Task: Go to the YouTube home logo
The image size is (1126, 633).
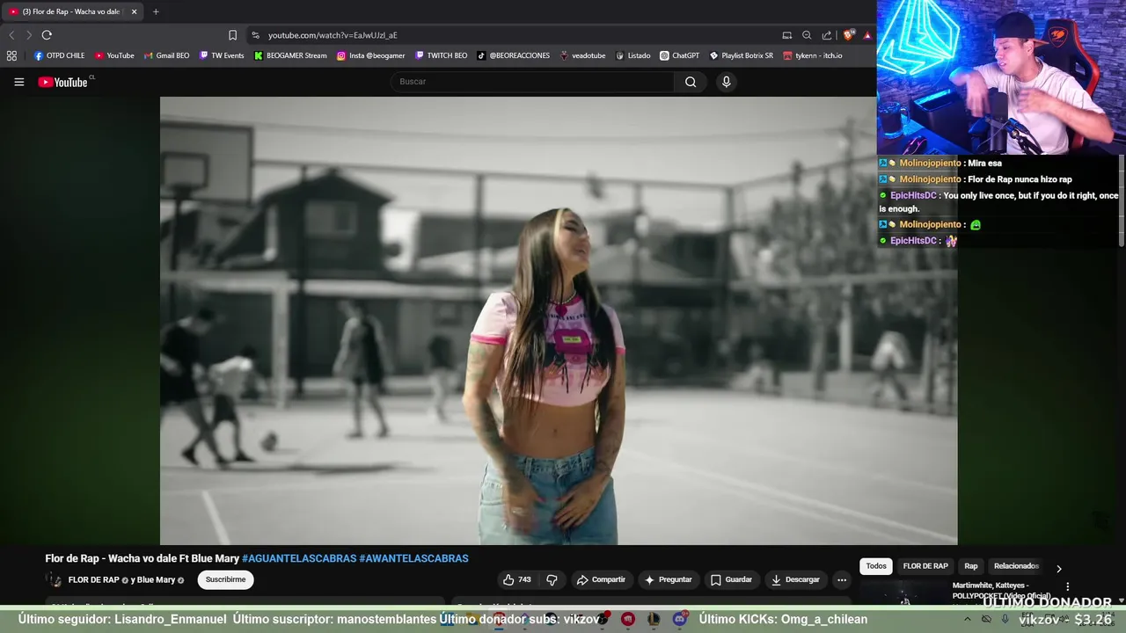Action: (x=63, y=82)
